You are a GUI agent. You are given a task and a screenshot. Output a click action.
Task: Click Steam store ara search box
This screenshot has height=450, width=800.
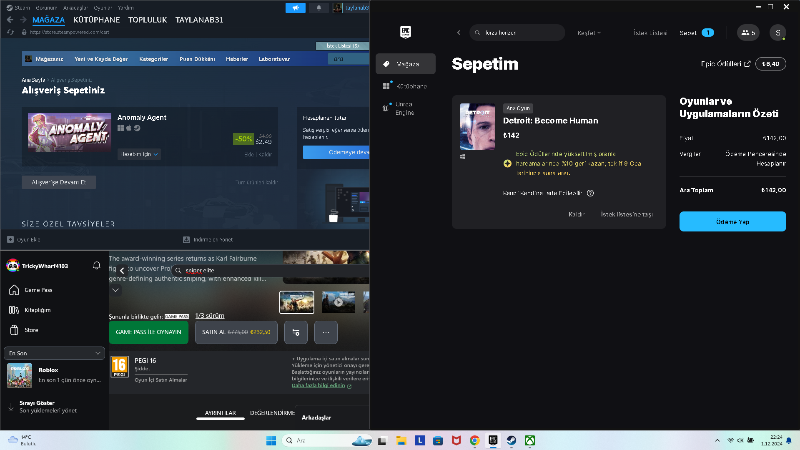click(349, 59)
